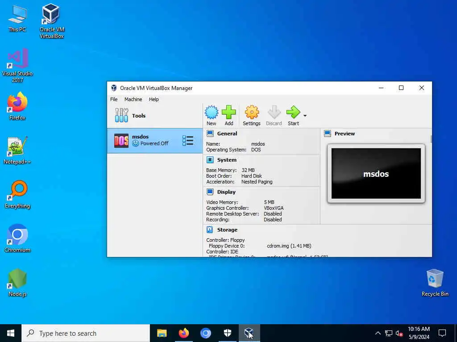Screen dimensions: 457x342
Task: Click the network icon in the system tray
Action: 389,333
